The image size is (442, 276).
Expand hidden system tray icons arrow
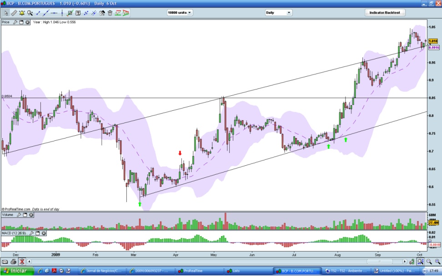pyautogui.click(x=425, y=271)
